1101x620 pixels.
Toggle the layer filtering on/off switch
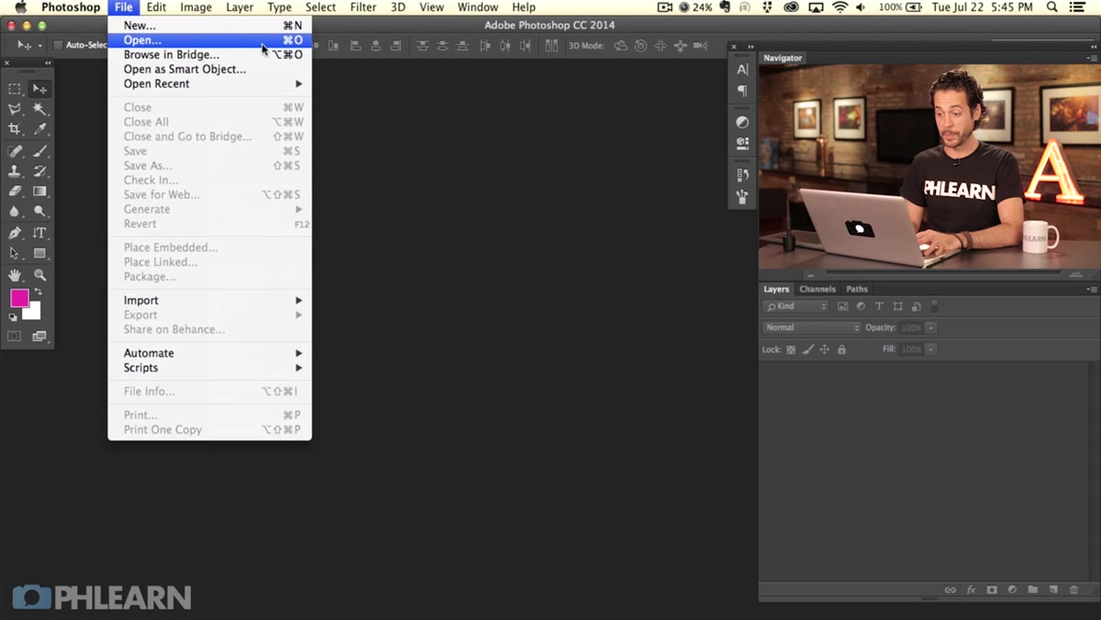tap(935, 306)
